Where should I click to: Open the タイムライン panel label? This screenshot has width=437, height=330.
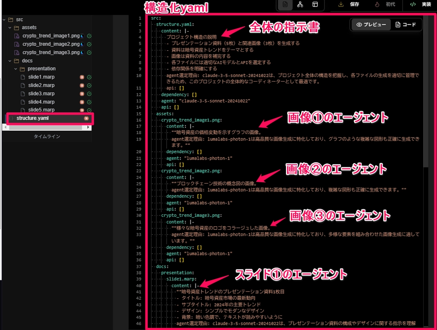[x=47, y=137]
